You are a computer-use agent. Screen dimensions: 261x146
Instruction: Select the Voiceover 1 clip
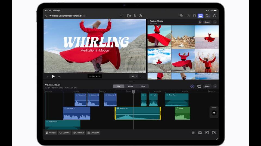pyautogui.click(x=77, y=113)
